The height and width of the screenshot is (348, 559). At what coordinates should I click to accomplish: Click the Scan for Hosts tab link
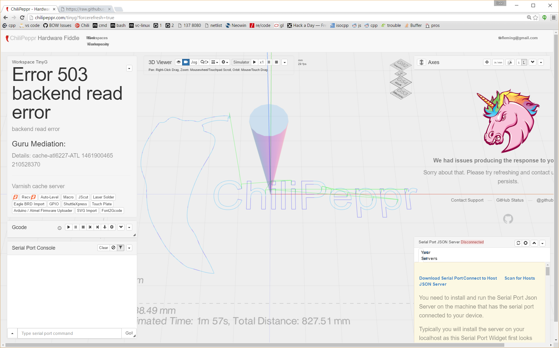pos(519,278)
